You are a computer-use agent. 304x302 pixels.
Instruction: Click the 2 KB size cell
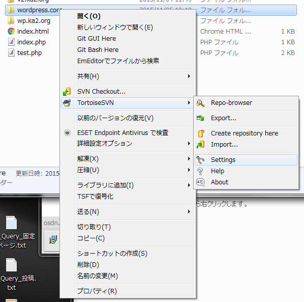click(x=288, y=53)
